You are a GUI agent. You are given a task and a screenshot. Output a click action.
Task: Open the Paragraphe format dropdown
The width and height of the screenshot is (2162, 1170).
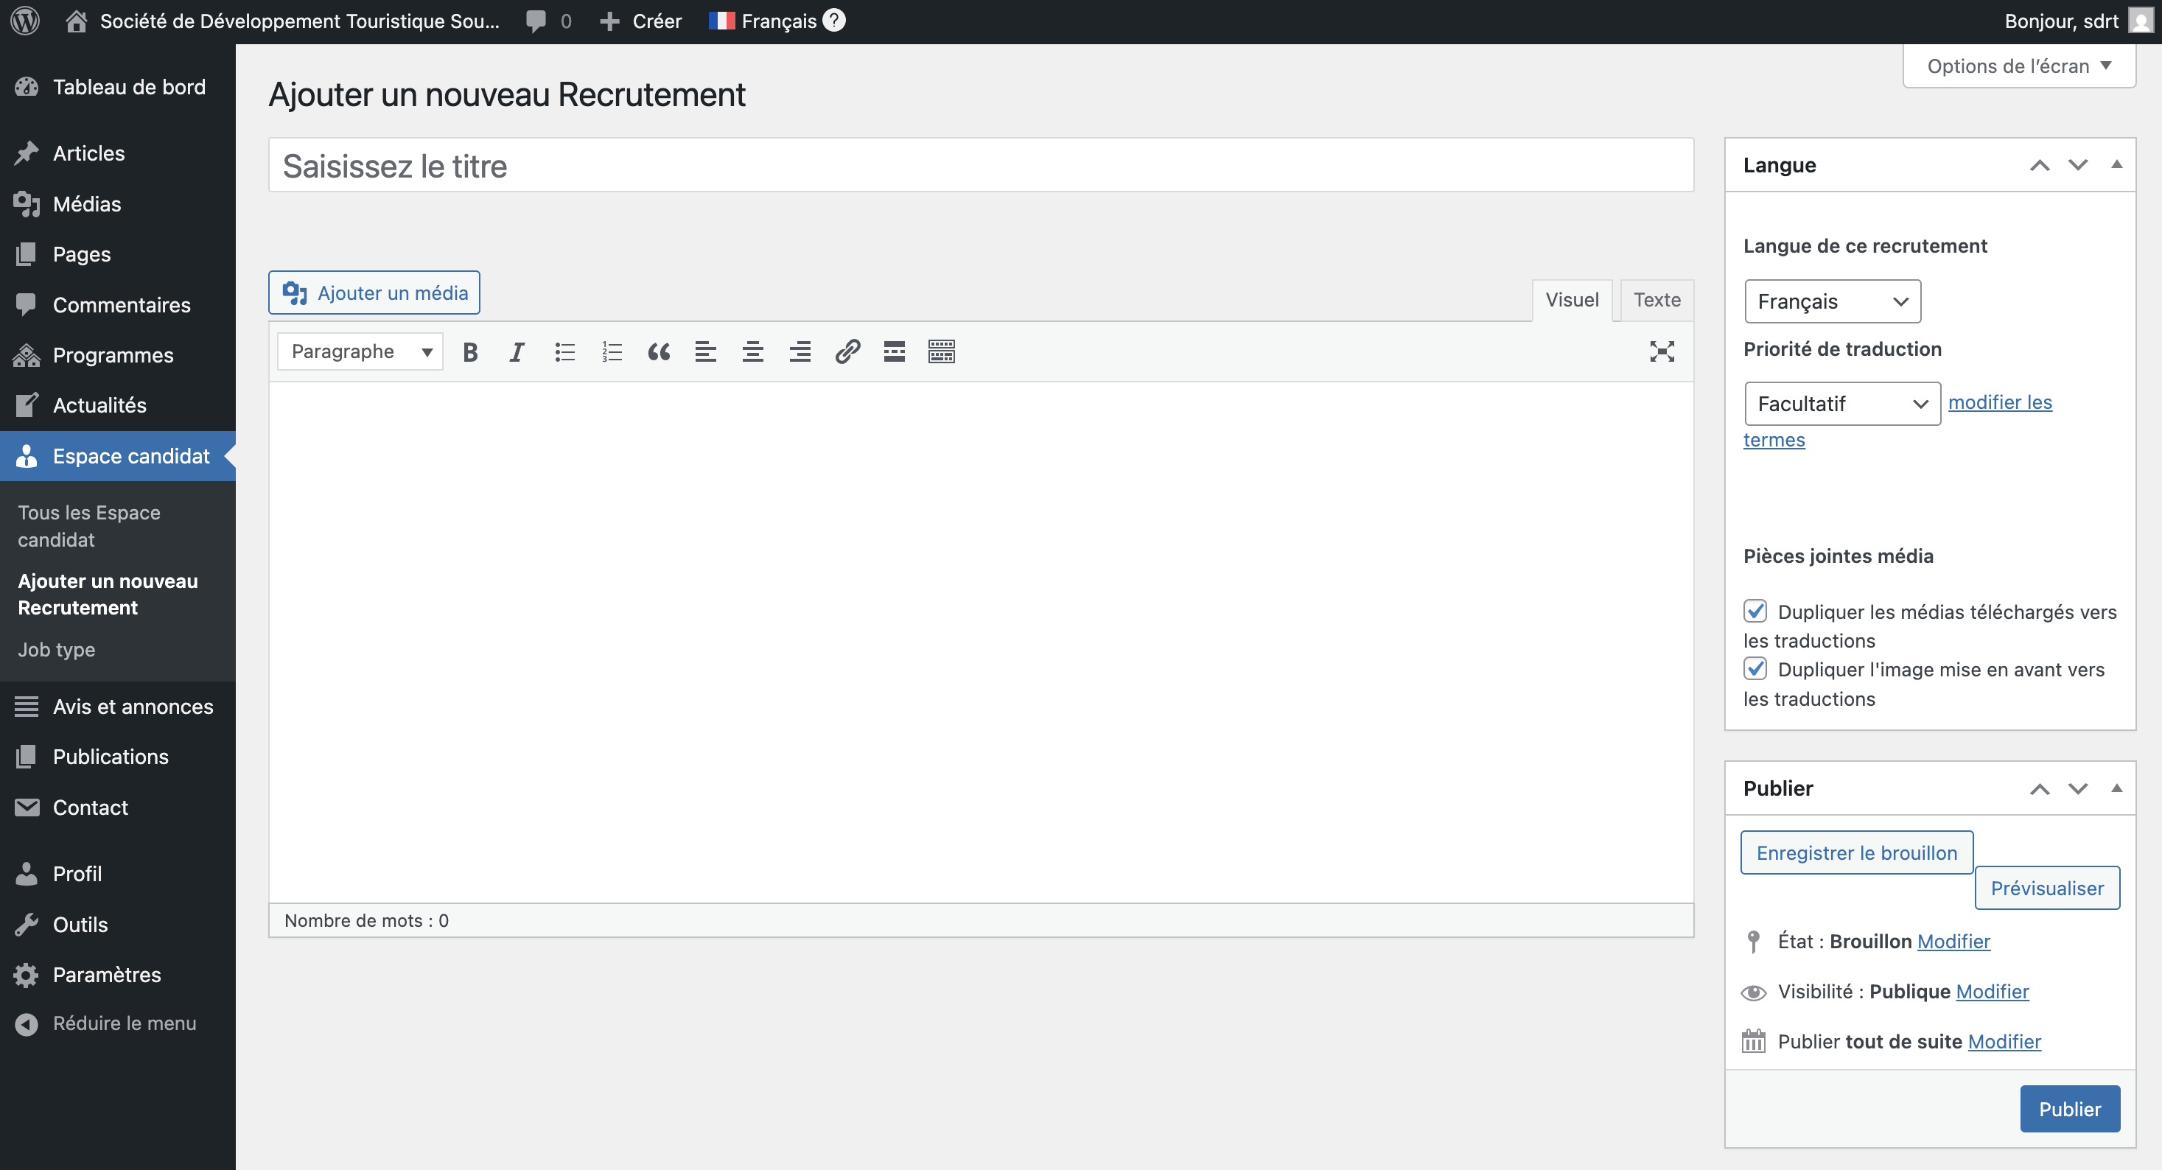click(360, 351)
